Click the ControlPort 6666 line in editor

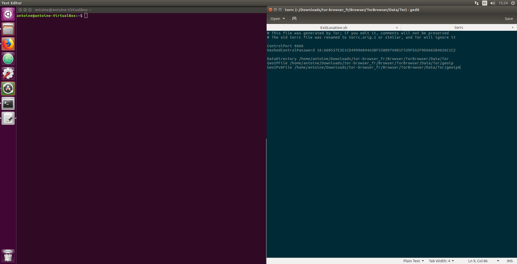285,46
